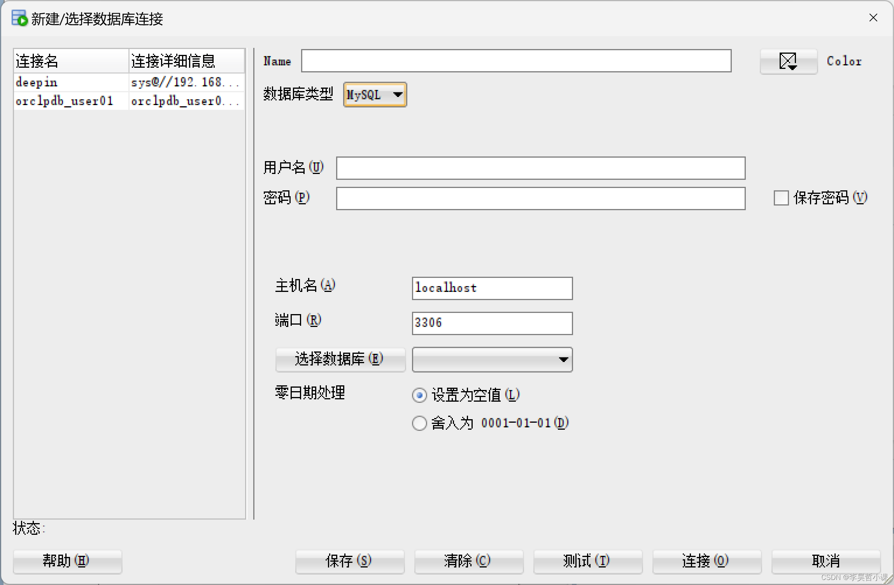
Task: Open the Color picker button
Action: (788, 61)
